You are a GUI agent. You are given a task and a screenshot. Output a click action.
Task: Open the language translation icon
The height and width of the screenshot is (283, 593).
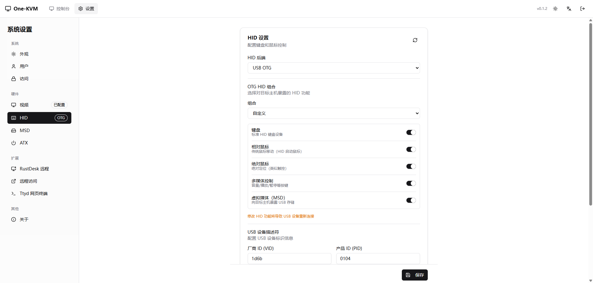coord(569,9)
